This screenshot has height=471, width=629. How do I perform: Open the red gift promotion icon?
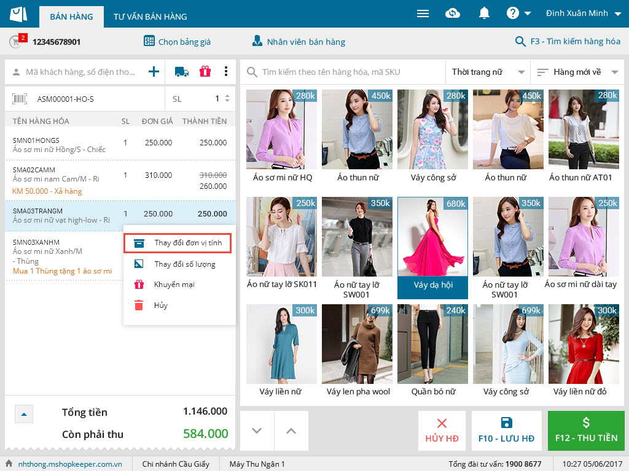[205, 72]
